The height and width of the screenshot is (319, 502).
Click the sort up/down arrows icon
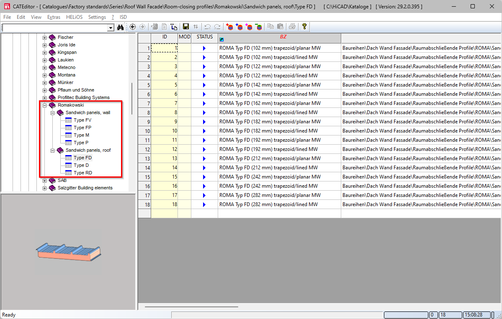196,27
